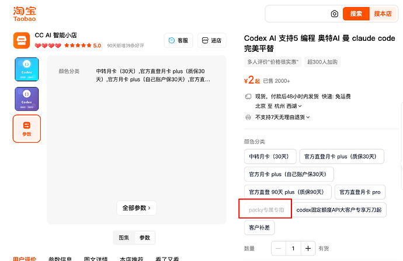Click the Taobao logo
The width and height of the screenshot is (403, 261).
click(25, 14)
